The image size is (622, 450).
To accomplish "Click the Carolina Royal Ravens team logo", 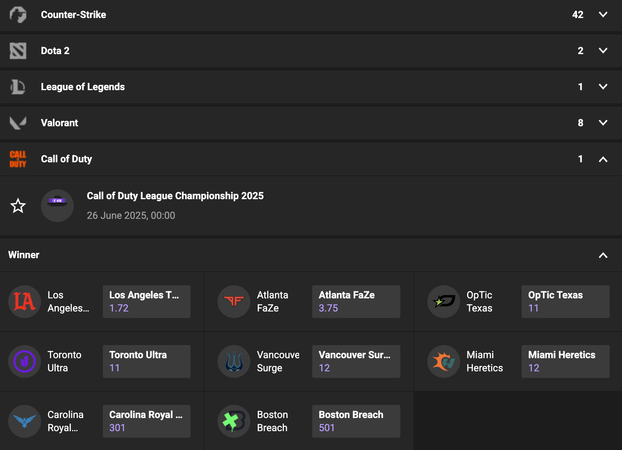I will tap(25, 421).
